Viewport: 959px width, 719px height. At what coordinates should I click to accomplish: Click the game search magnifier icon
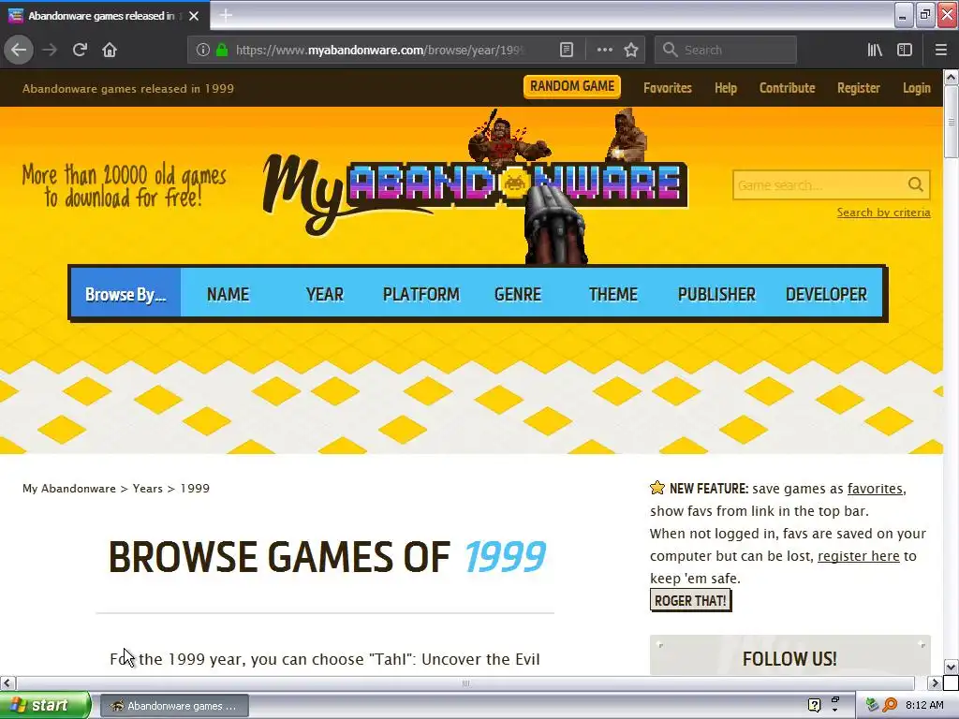pos(916,184)
